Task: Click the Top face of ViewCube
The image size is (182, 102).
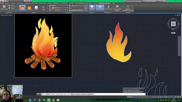Action: tap(173, 24)
